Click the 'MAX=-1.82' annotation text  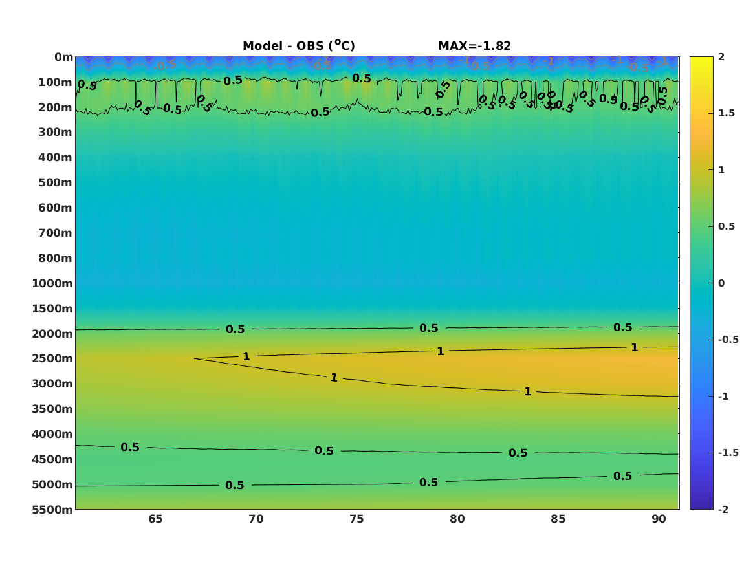[x=474, y=46]
